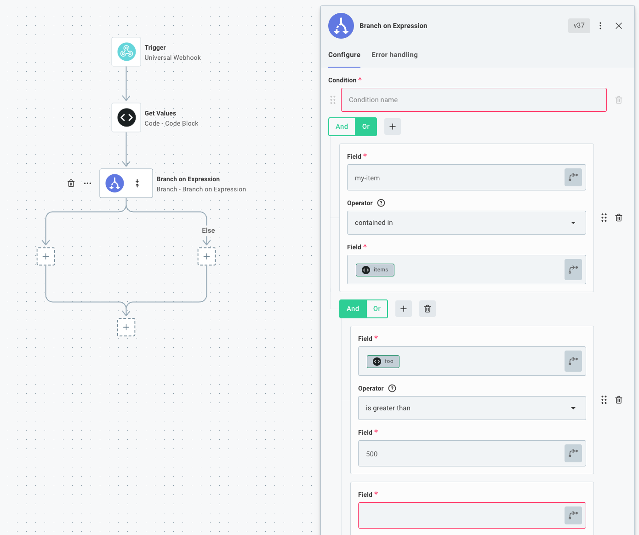Delete the Branch on Expression step
The height and width of the screenshot is (535, 639).
[x=71, y=184]
